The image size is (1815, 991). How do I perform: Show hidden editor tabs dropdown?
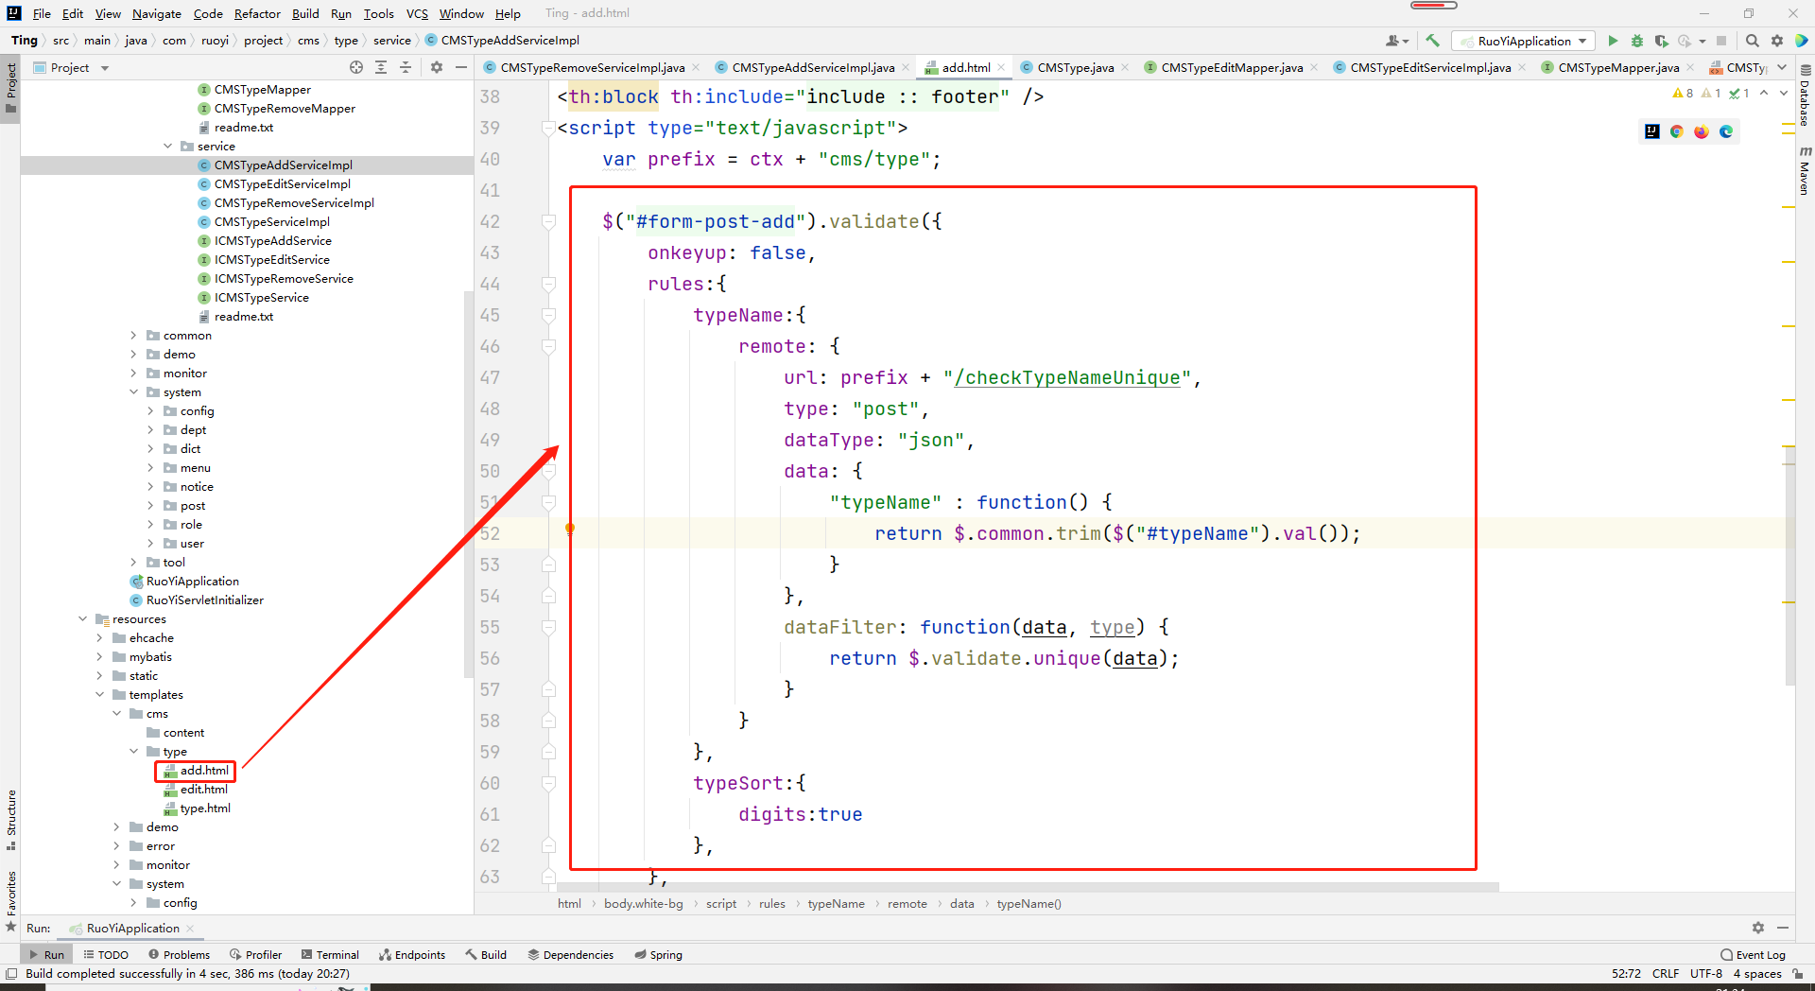click(x=1782, y=67)
